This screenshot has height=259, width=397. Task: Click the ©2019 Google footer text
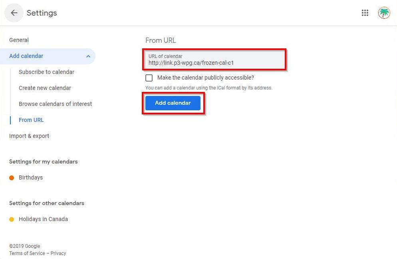[x=24, y=246]
